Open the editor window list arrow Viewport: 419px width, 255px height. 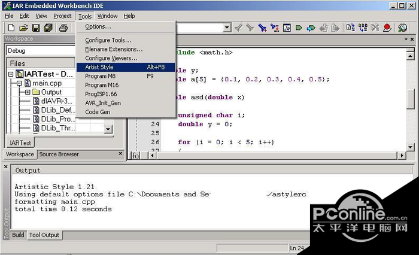click(406, 40)
